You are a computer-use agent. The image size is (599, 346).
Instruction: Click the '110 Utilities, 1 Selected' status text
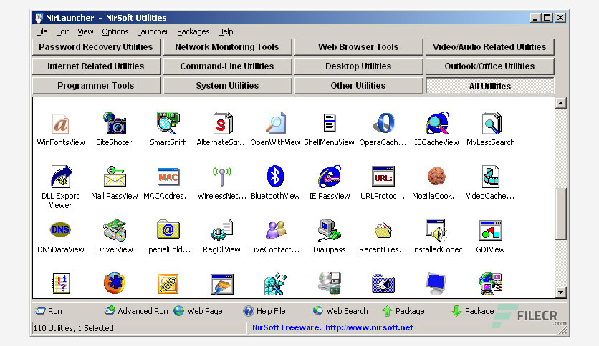coord(73,328)
